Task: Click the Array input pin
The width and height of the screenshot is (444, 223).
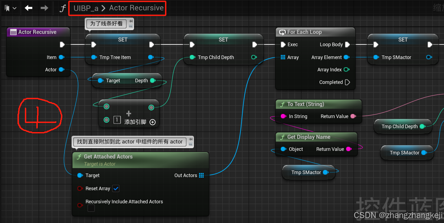Action: [x=283, y=57]
